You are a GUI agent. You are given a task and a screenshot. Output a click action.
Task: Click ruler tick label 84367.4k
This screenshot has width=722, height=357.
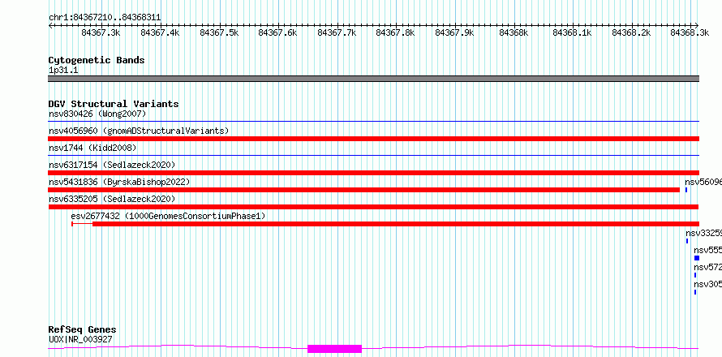point(160,32)
